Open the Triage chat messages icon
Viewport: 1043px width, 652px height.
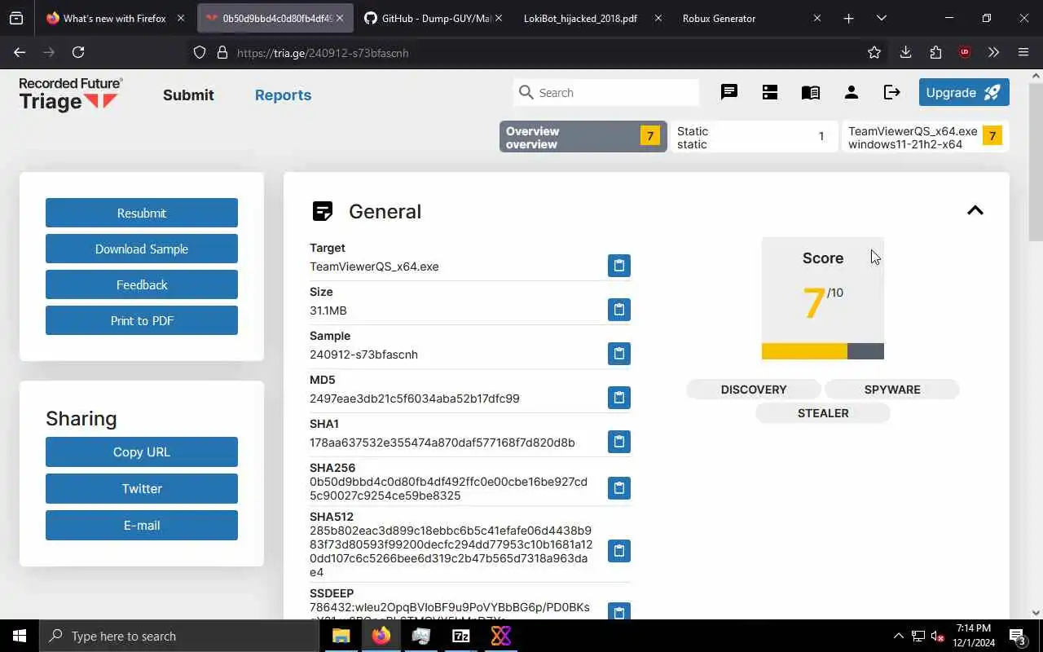point(729,92)
